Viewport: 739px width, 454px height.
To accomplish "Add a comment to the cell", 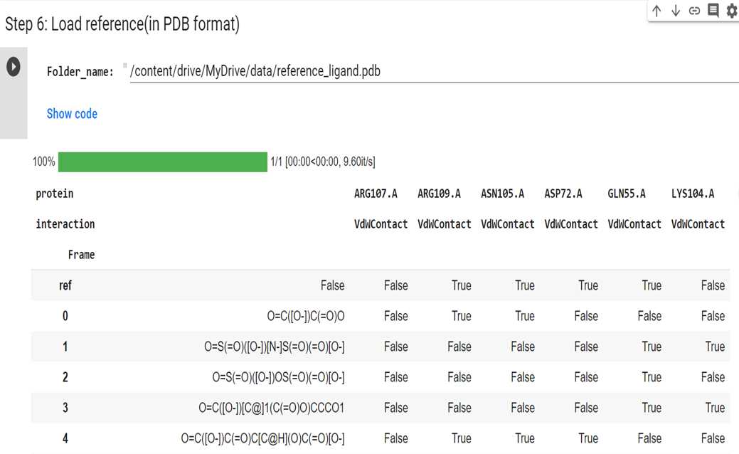I will (x=713, y=11).
